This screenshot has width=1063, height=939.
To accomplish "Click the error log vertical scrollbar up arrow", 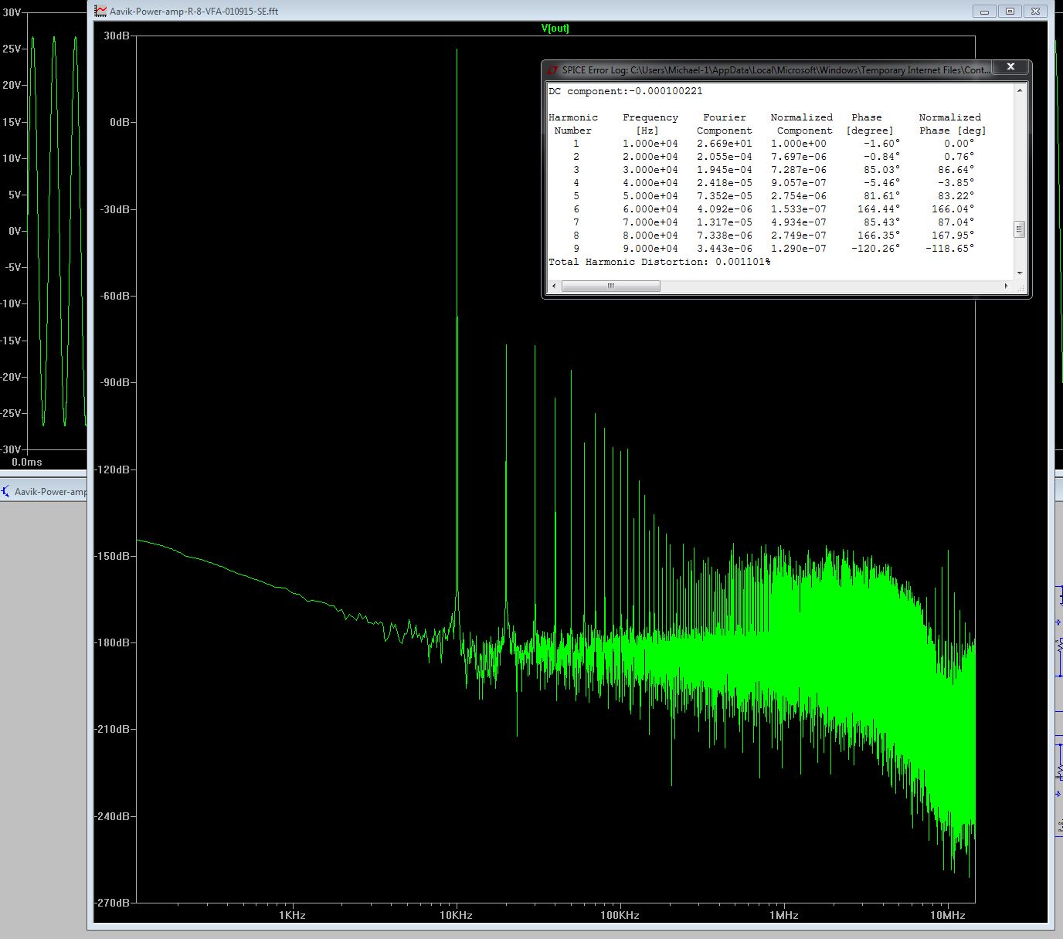I will click(x=1020, y=90).
